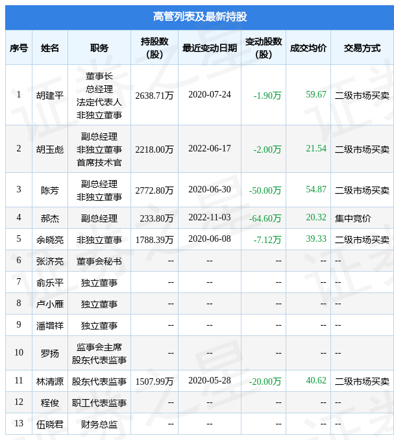Select the name 俞乐平
The width and height of the screenshot is (394, 440).
[x=50, y=283]
